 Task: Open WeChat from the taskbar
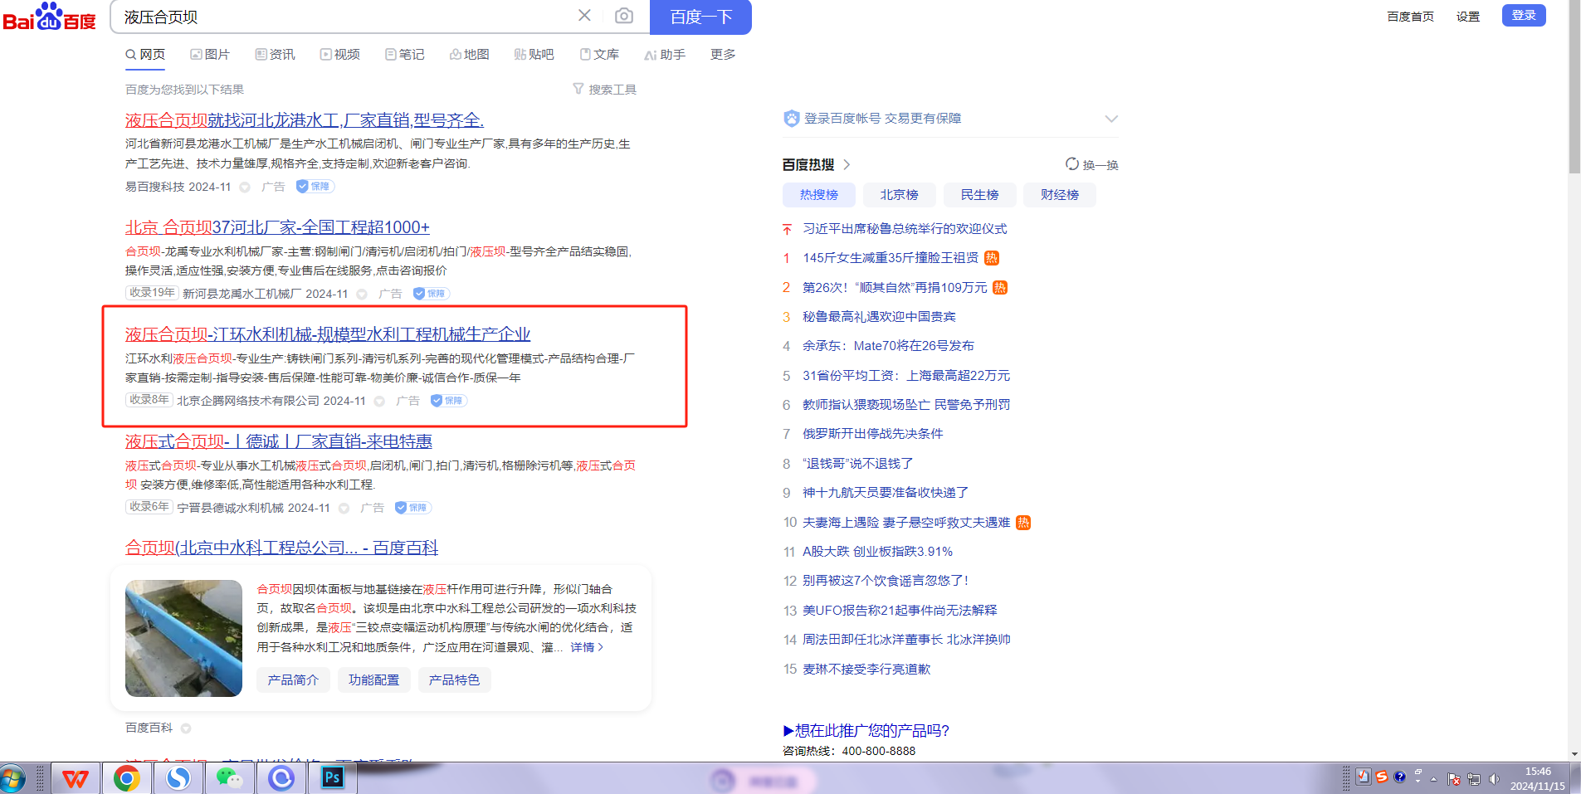(229, 778)
